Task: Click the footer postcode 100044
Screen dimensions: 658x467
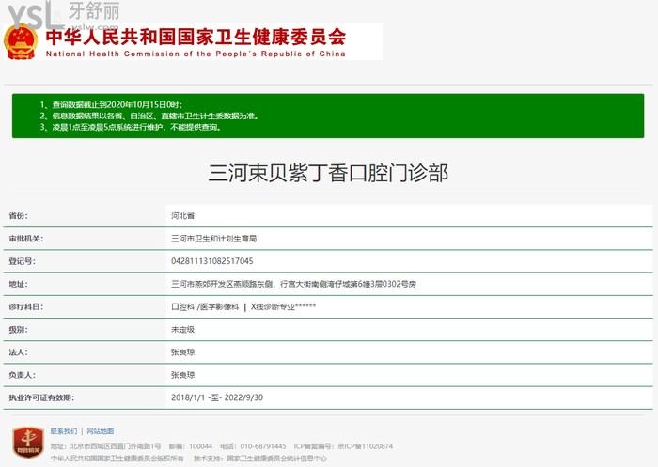Action: pyautogui.click(x=200, y=446)
